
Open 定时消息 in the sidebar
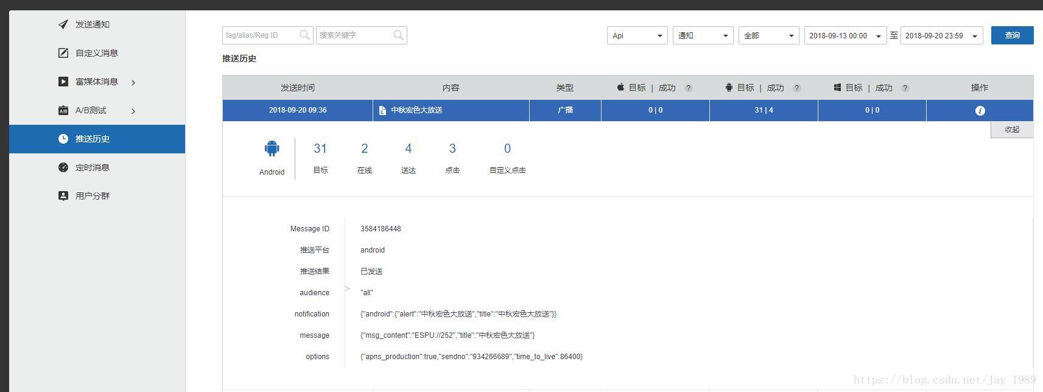(x=97, y=167)
